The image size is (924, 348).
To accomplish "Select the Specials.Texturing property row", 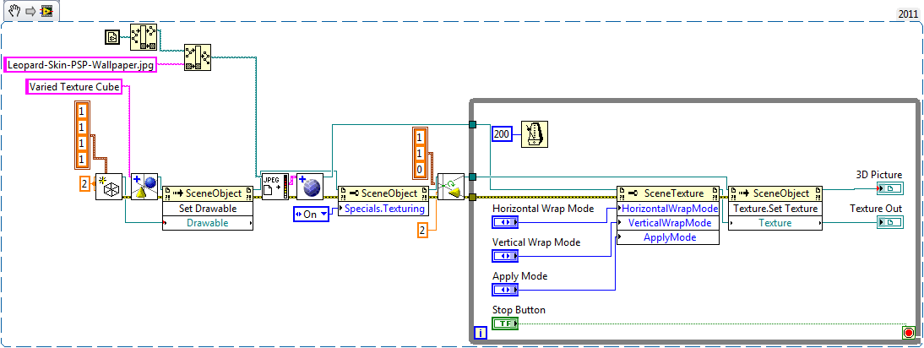I will coord(383,208).
